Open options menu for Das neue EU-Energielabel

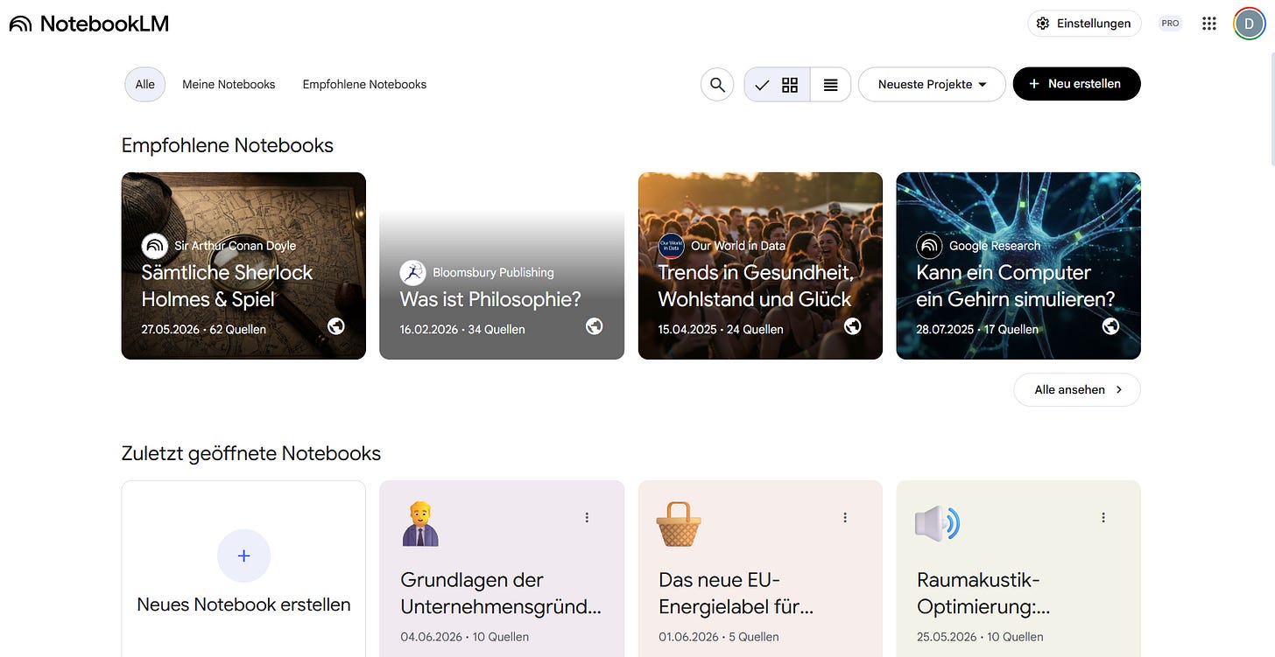tap(845, 518)
